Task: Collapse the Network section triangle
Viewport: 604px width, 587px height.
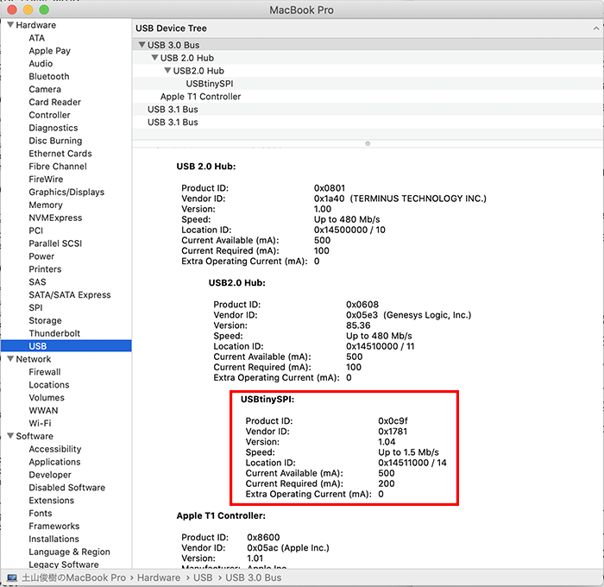Action: point(10,358)
